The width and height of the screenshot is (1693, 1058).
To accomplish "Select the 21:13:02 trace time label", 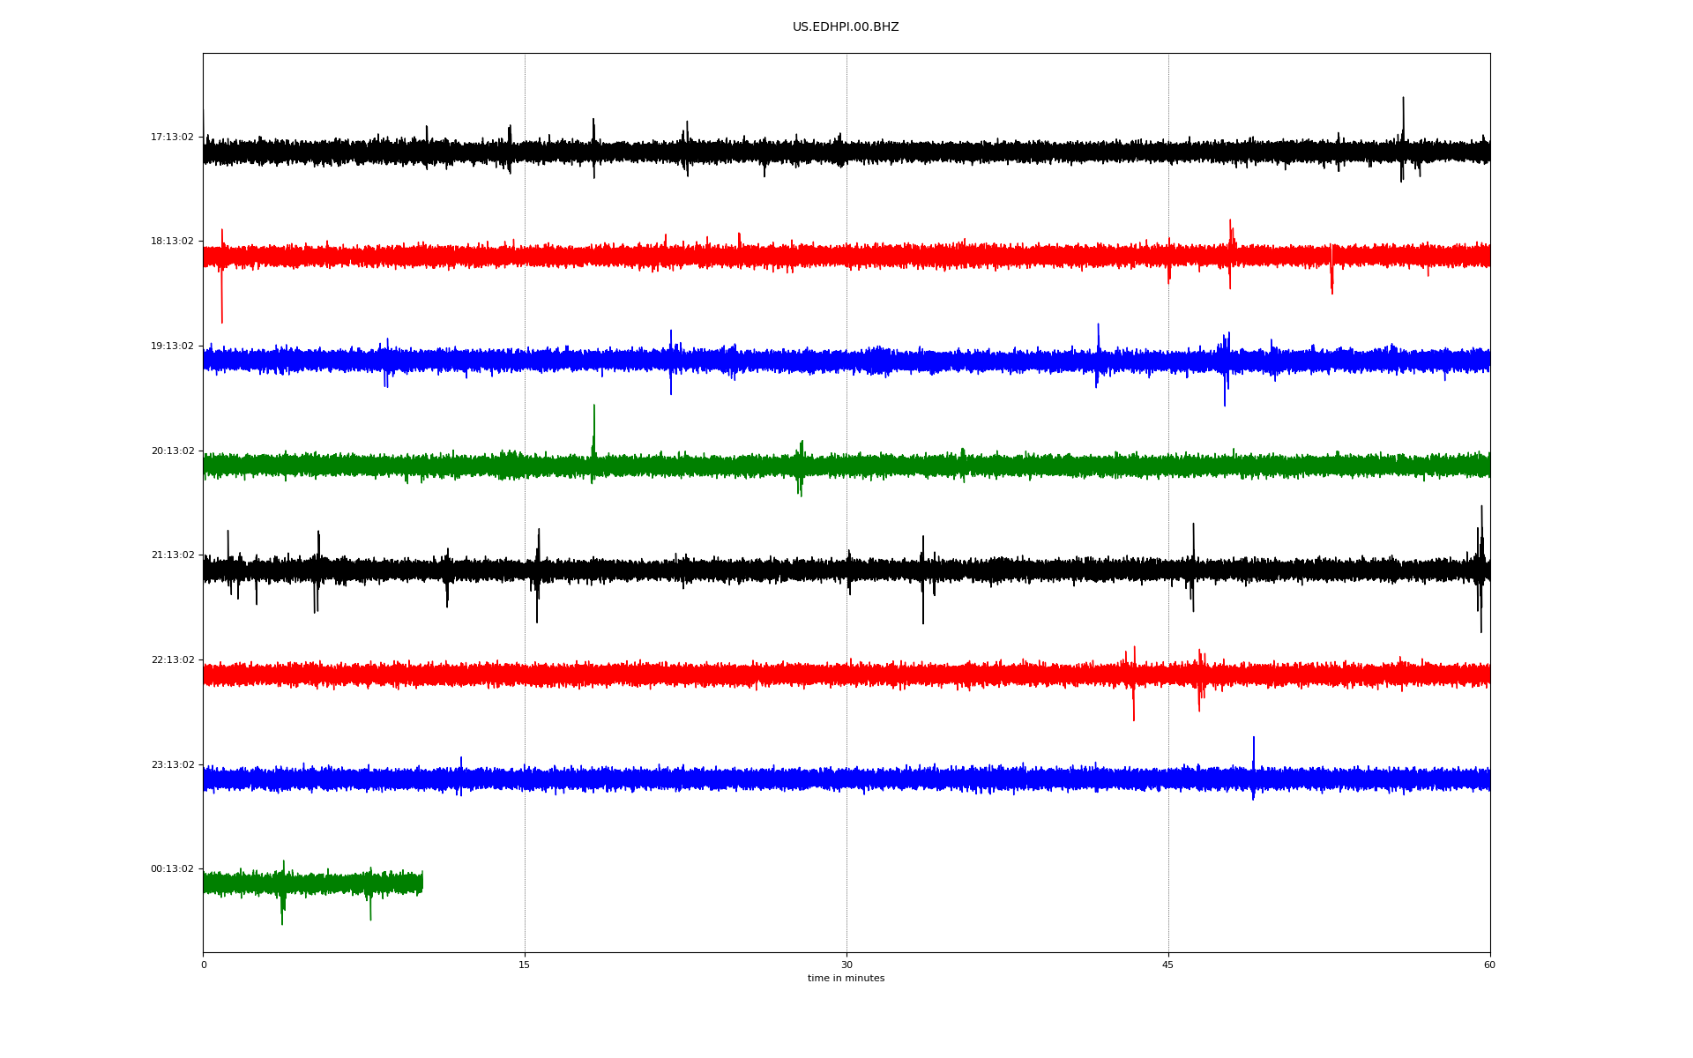I will pyautogui.click(x=172, y=555).
